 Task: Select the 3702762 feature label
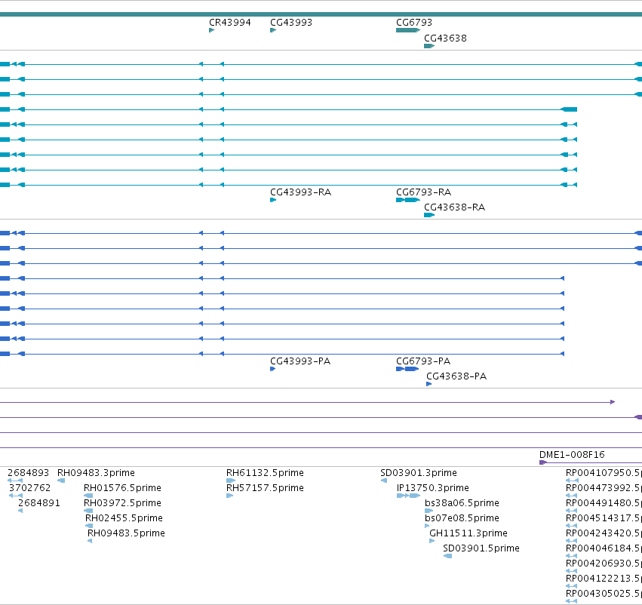(x=29, y=488)
